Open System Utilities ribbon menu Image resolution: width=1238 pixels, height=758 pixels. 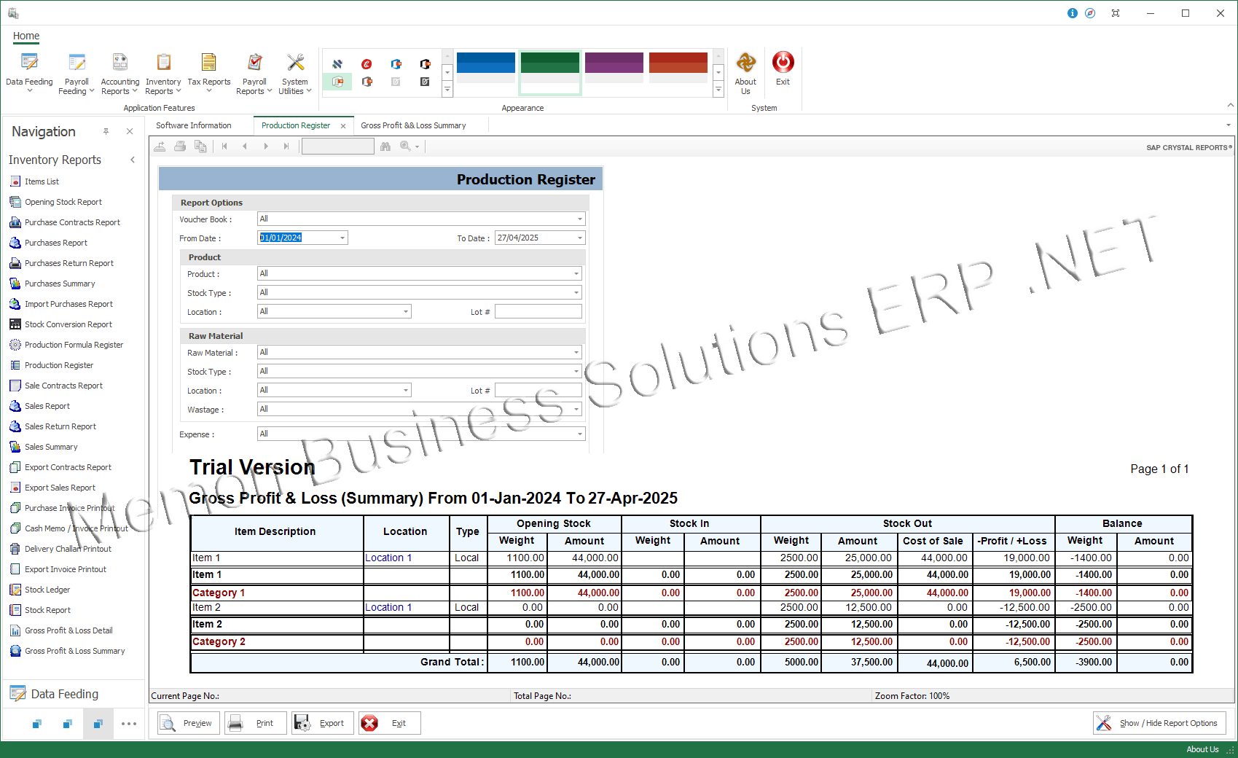point(295,73)
